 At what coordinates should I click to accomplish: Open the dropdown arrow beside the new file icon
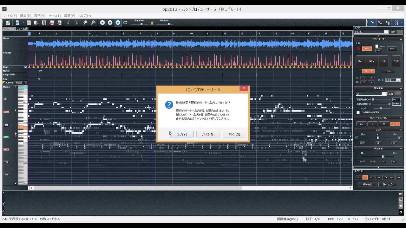pyautogui.click(x=23, y=23)
